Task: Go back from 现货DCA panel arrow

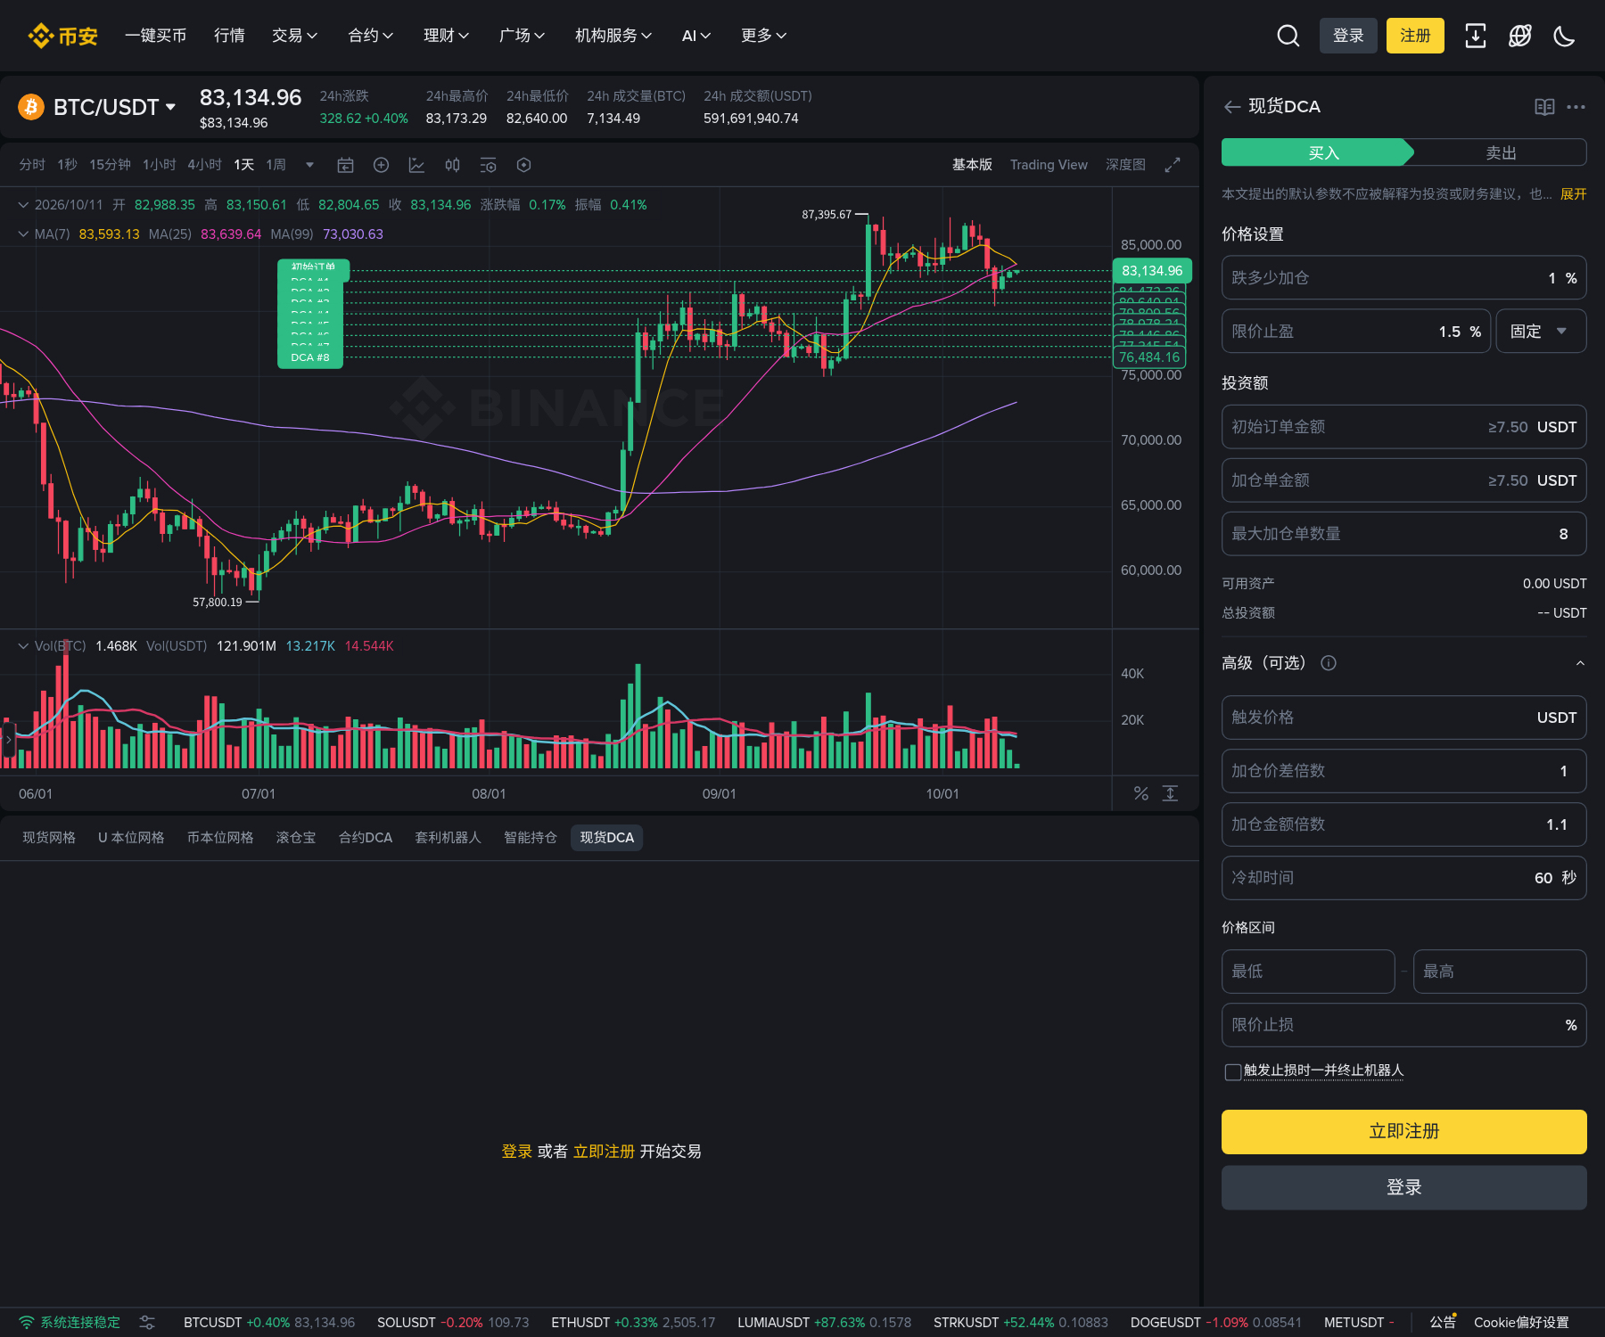Action: pyautogui.click(x=1232, y=107)
